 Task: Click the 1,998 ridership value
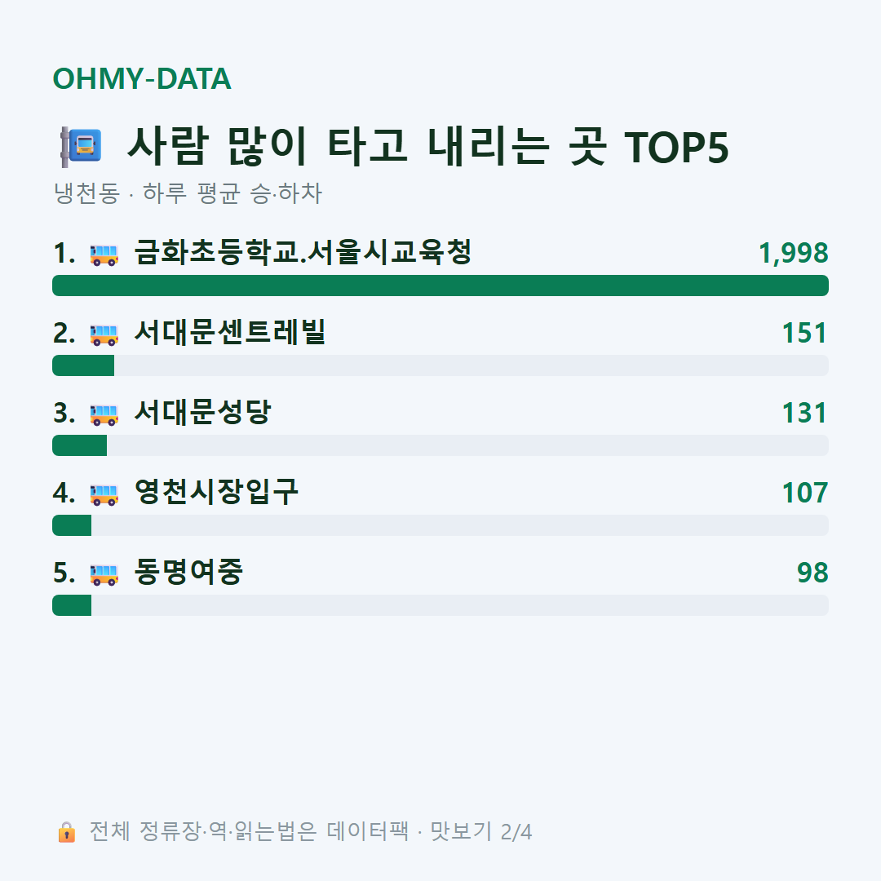tap(794, 253)
